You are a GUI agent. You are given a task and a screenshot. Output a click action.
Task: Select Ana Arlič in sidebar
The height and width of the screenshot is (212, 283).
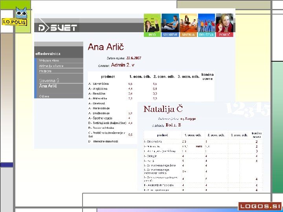[48, 86]
